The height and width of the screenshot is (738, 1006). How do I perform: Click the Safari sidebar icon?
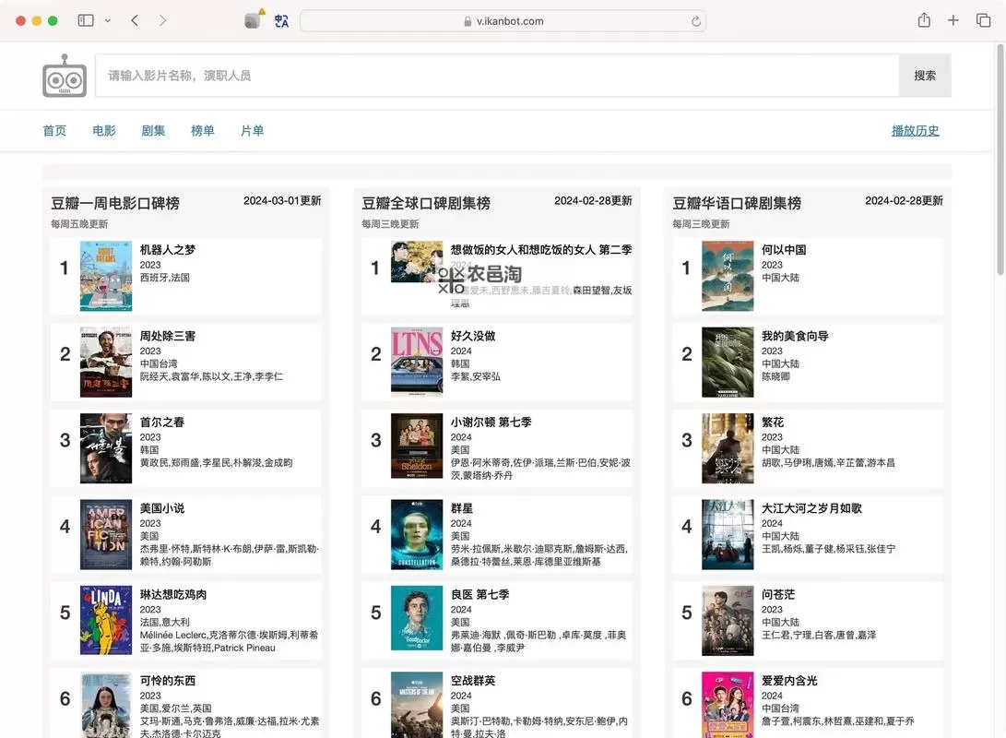85,19
